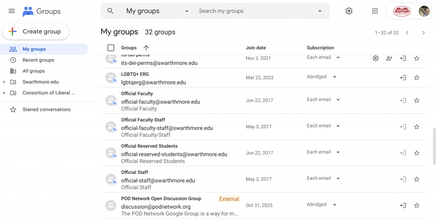Select All groups in sidebar

pyautogui.click(x=33, y=71)
